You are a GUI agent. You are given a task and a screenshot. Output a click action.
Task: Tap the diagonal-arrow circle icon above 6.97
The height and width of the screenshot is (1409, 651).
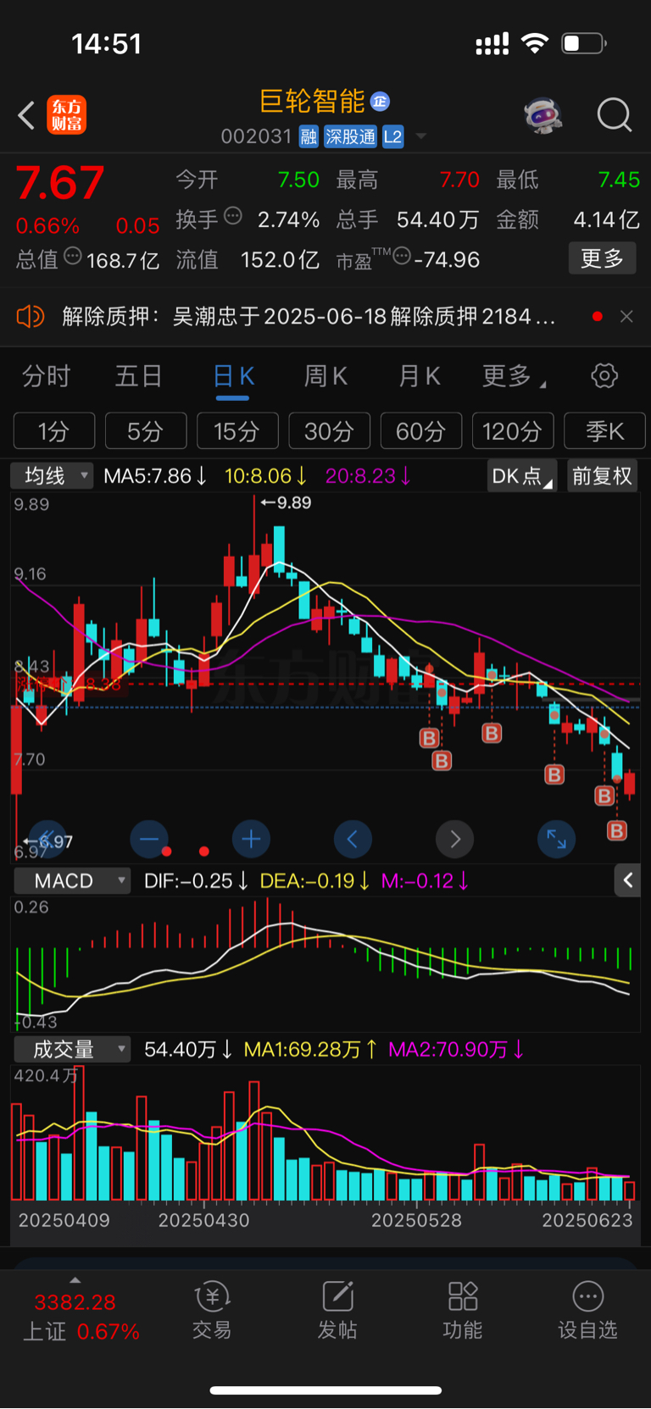[47, 839]
